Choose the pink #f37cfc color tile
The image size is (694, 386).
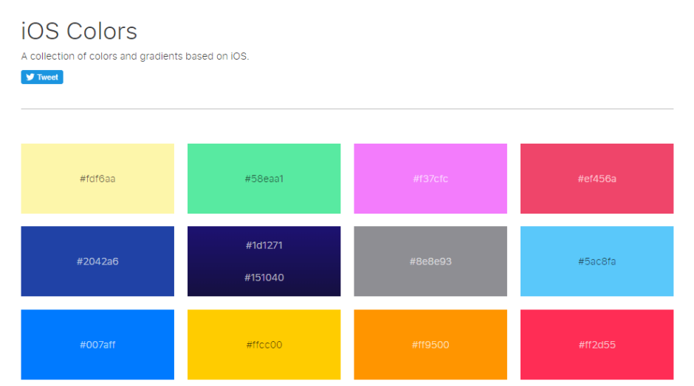click(430, 178)
